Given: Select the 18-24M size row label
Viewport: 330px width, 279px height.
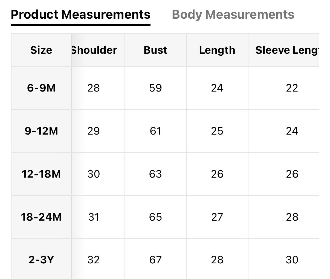Looking at the screenshot, I should point(41,217).
